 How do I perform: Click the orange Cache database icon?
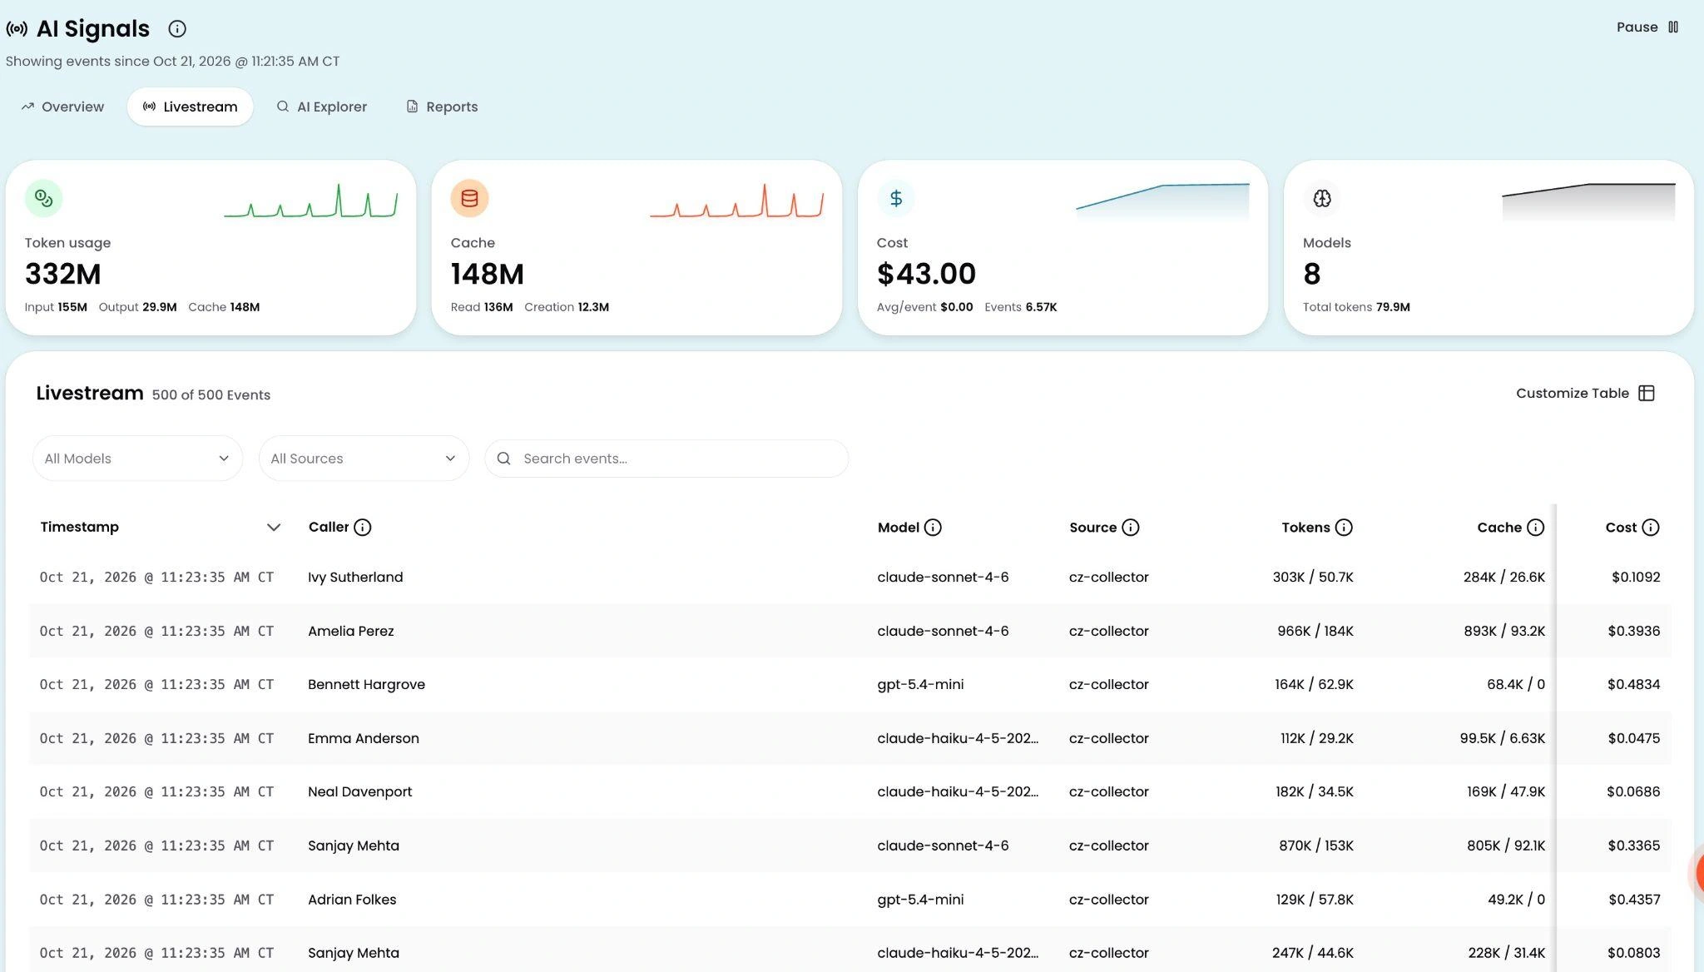pos(469,198)
